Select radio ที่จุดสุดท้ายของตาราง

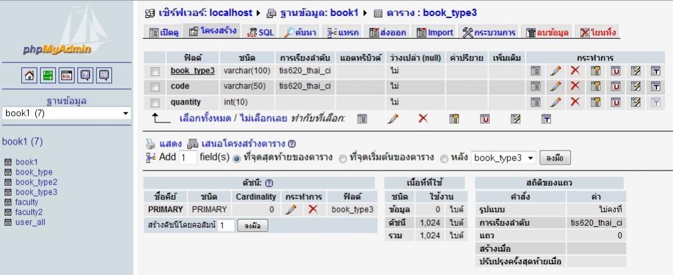tap(237, 158)
